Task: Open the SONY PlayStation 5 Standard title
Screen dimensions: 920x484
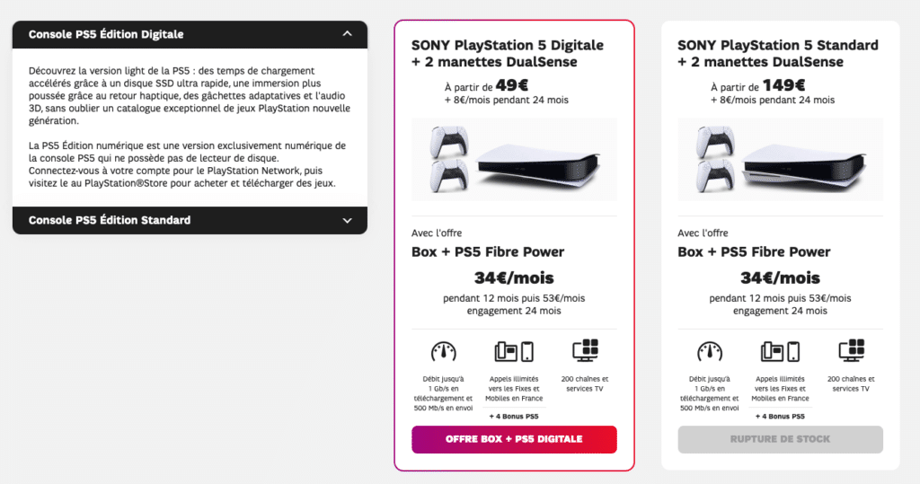Action: click(778, 53)
